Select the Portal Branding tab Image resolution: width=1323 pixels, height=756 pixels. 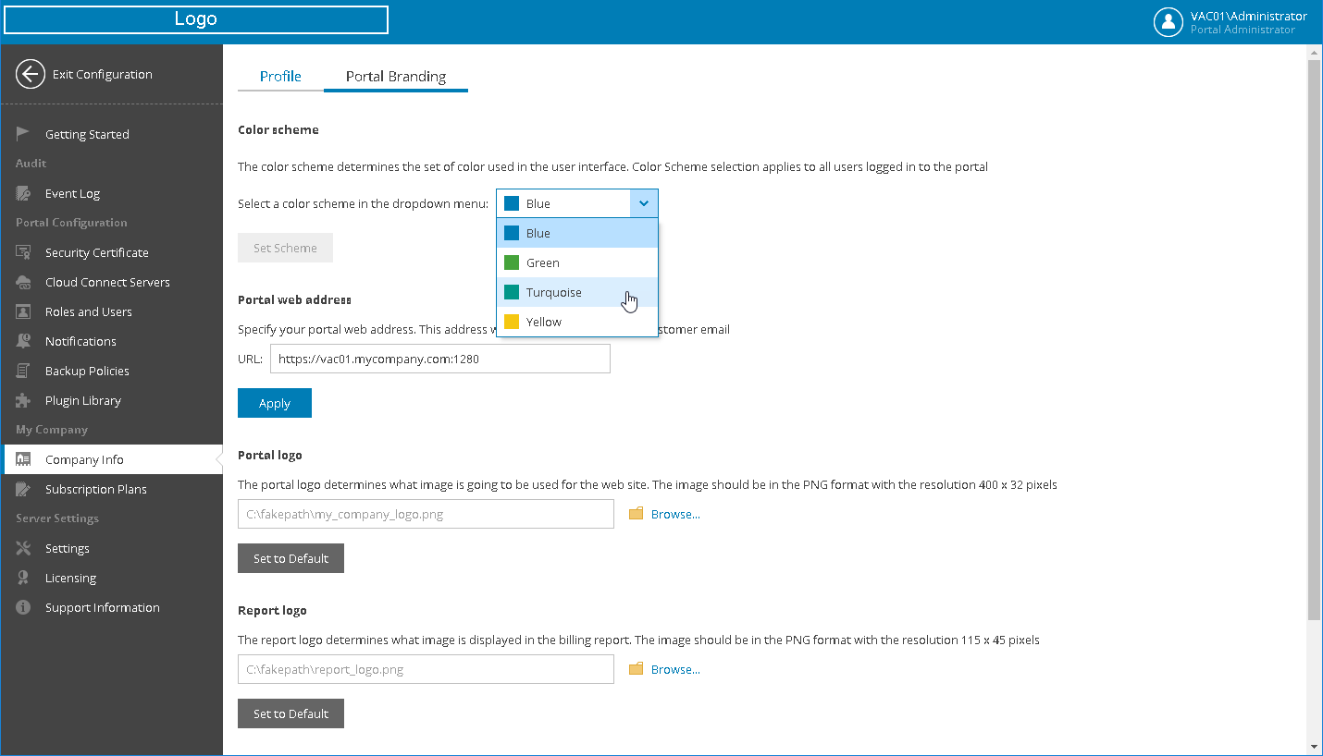pos(396,77)
